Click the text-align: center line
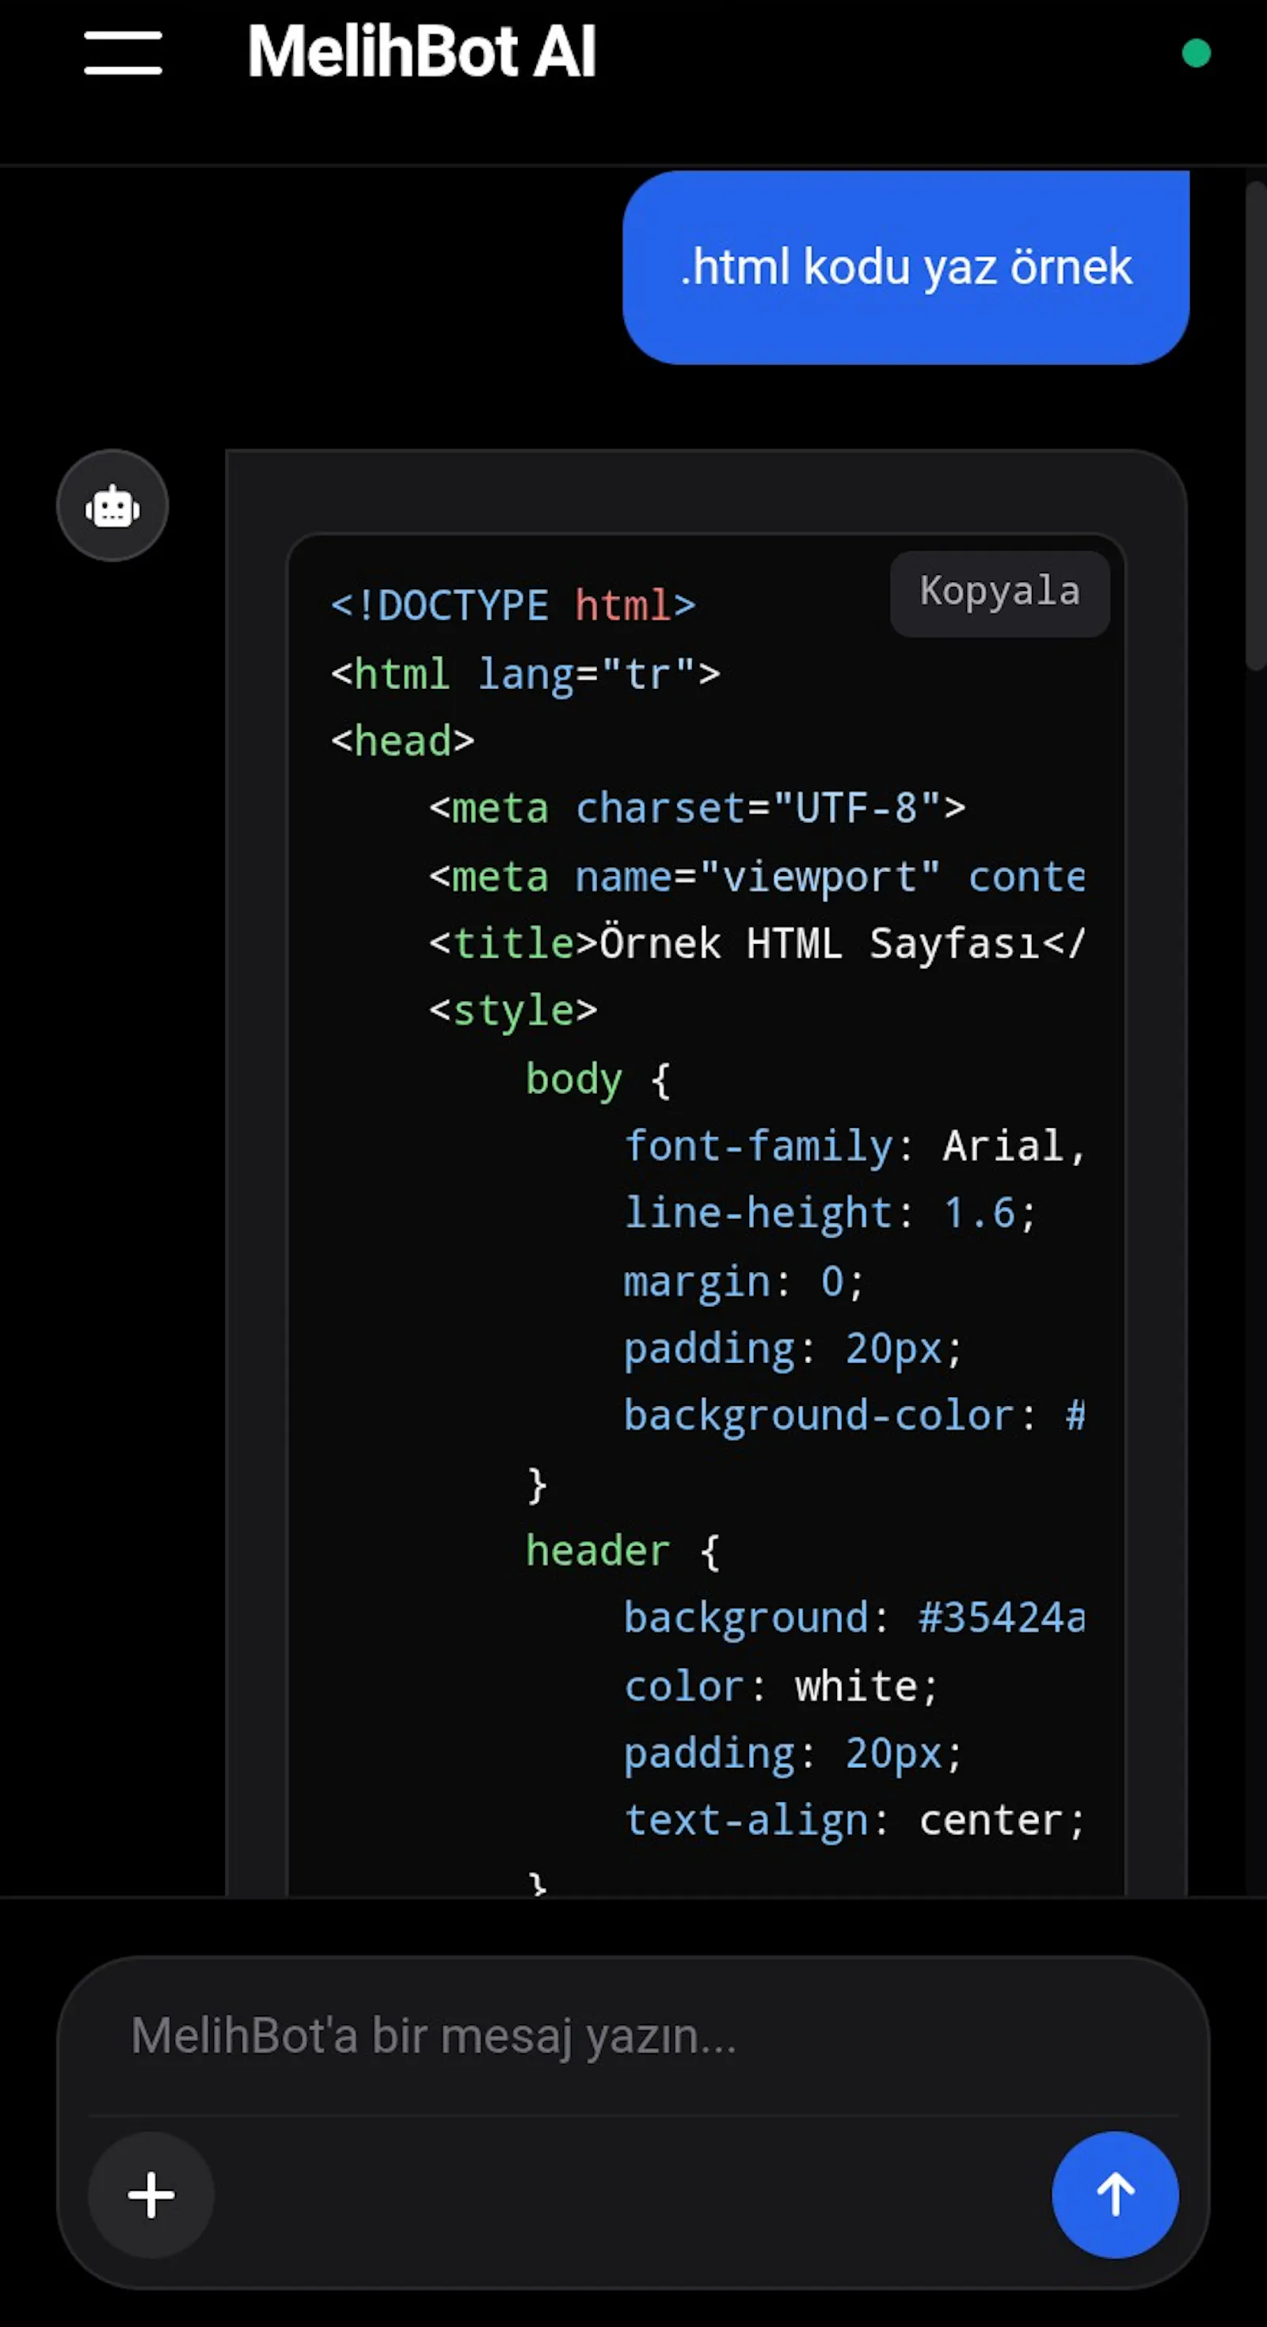This screenshot has height=2327, width=1267. coord(854,1819)
